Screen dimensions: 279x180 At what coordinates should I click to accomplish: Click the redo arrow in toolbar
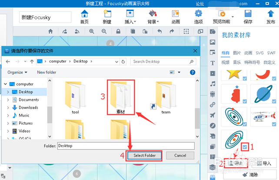point(172,31)
